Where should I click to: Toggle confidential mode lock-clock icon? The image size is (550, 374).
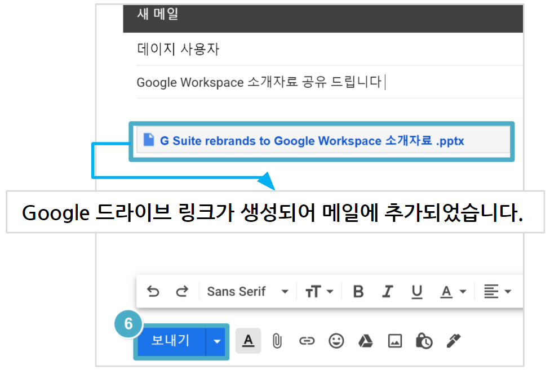424,341
